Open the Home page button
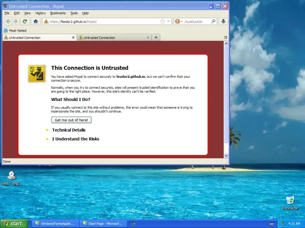This screenshot has height=228, width=305. click(x=36, y=21)
